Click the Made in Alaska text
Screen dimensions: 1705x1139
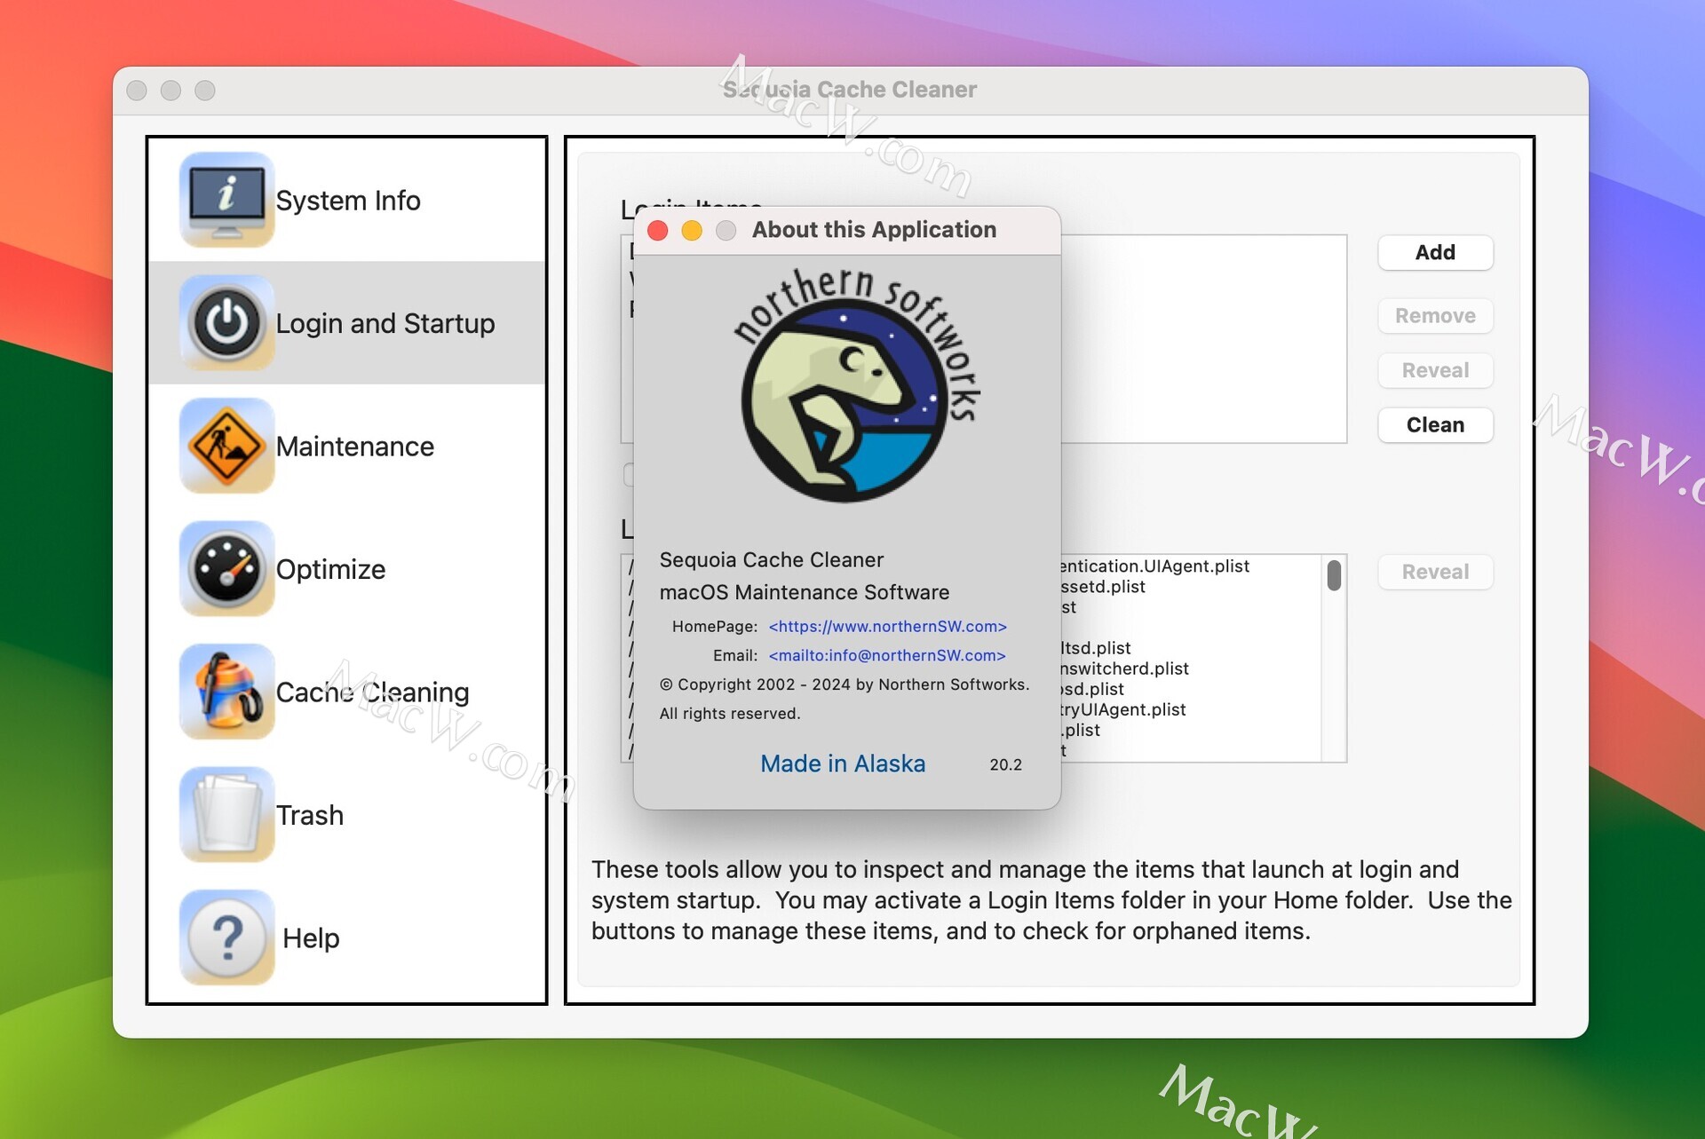843,763
